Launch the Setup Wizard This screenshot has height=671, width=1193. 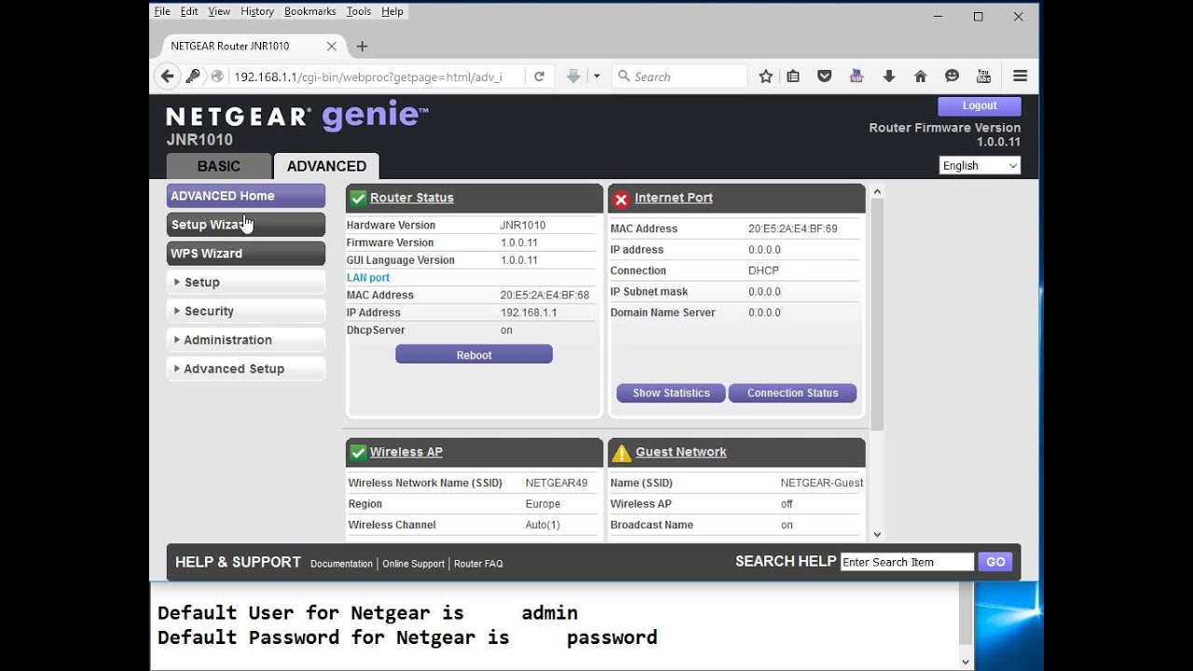pyautogui.click(x=246, y=225)
